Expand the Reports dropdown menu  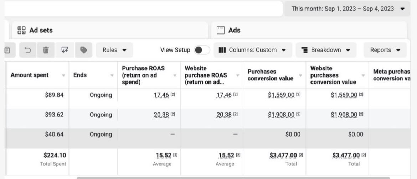coord(385,50)
